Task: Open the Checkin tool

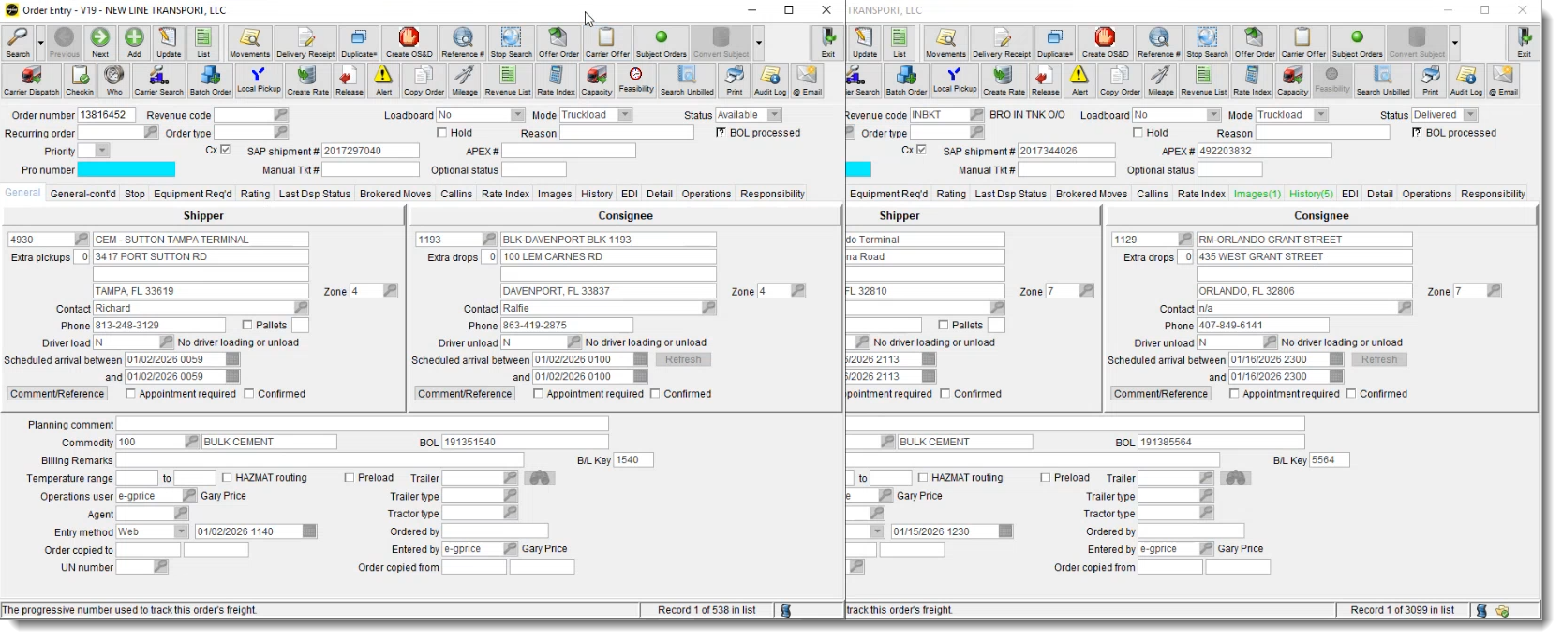Action: (80, 80)
